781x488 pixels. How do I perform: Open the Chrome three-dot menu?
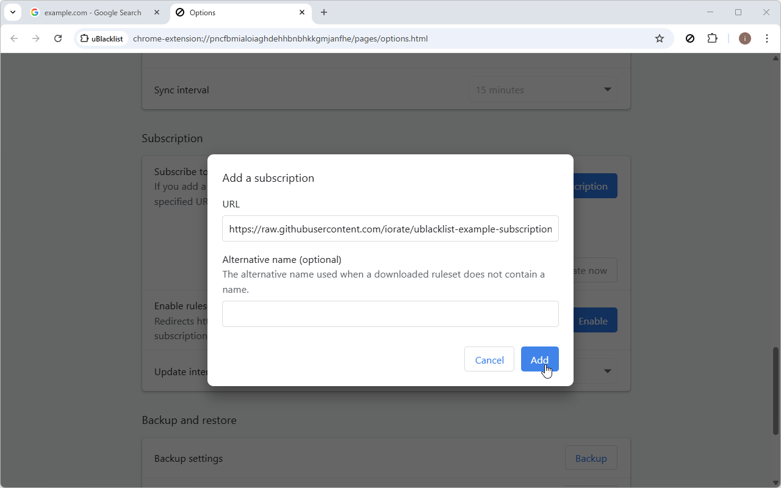pos(767,38)
